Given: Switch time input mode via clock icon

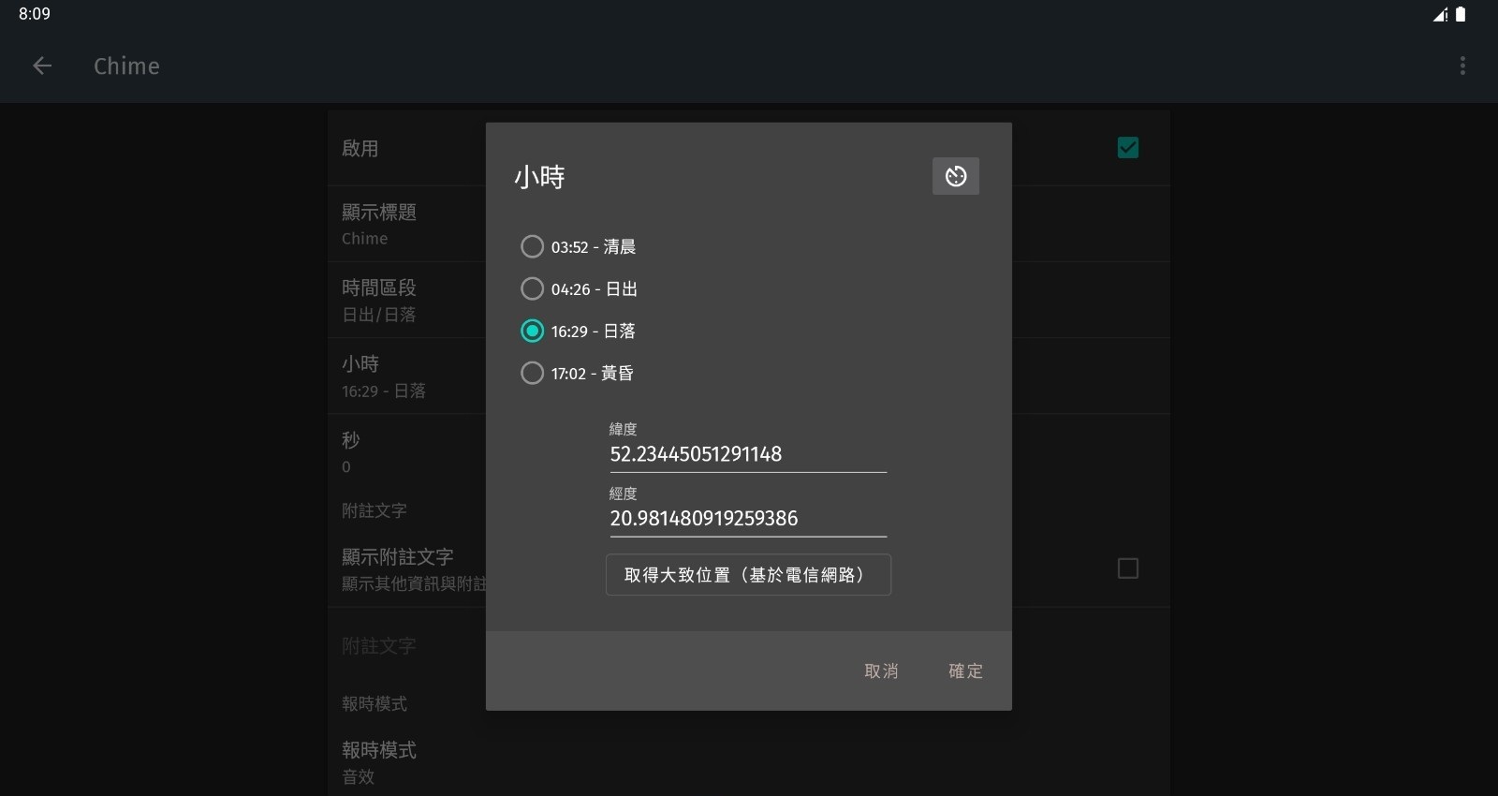Looking at the screenshot, I should [956, 176].
